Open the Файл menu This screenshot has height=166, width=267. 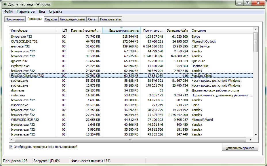[8, 12]
